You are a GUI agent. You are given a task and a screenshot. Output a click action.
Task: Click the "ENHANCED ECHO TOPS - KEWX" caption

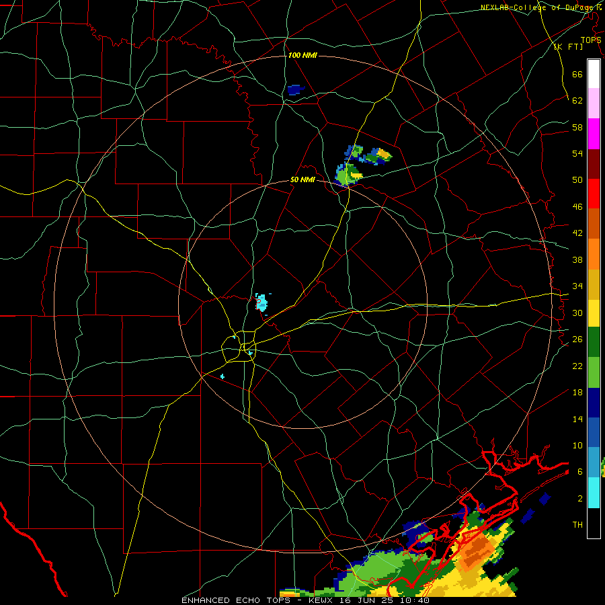tap(257, 600)
